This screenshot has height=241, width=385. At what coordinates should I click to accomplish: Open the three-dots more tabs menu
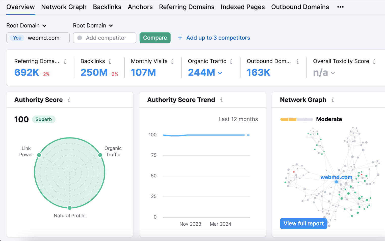(340, 7)
